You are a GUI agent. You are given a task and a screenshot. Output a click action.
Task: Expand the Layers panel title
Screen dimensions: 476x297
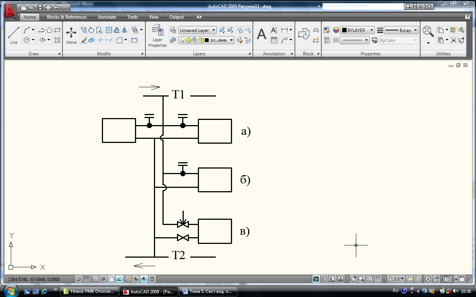click(x=199, y=54)
